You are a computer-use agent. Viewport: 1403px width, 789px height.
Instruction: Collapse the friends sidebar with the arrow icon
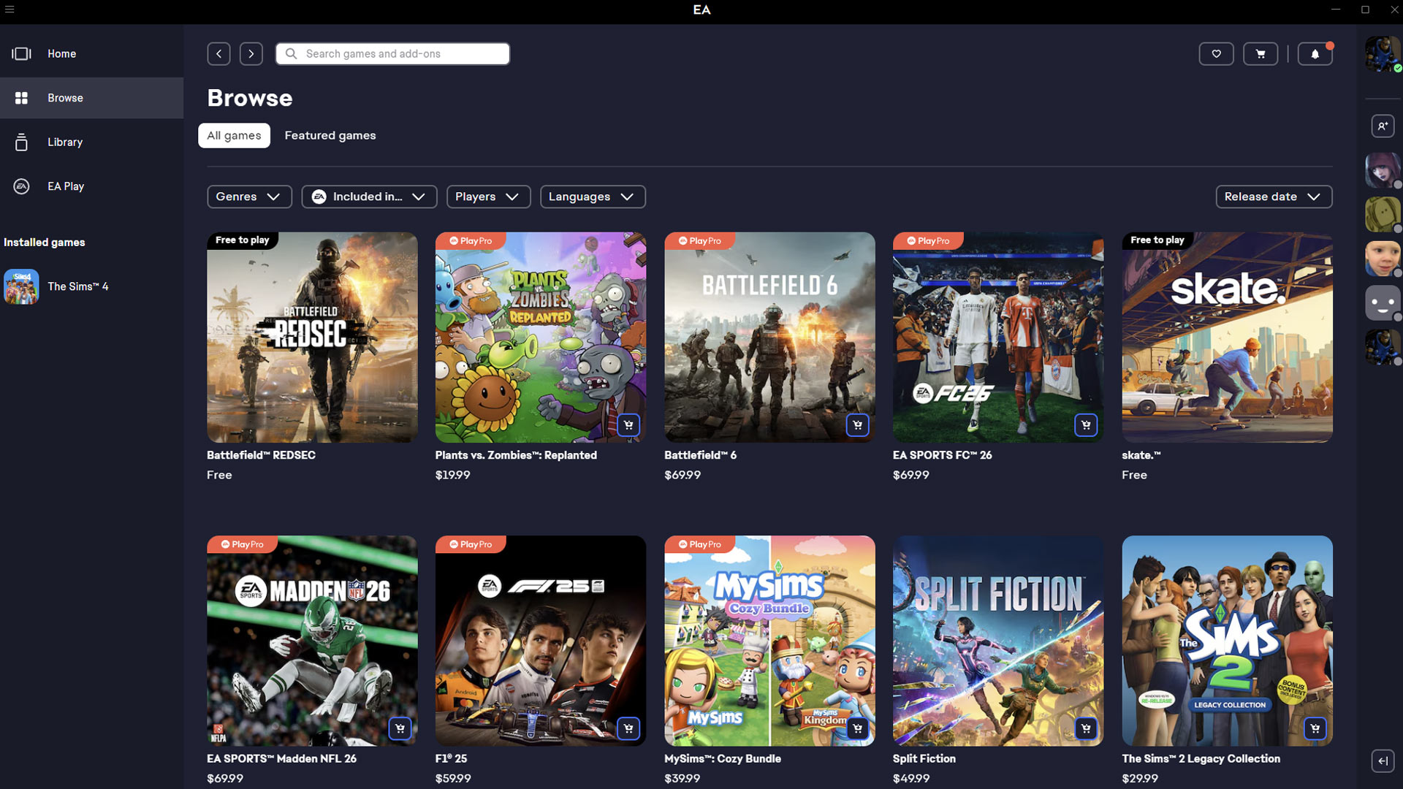(x=1383, y=760)
